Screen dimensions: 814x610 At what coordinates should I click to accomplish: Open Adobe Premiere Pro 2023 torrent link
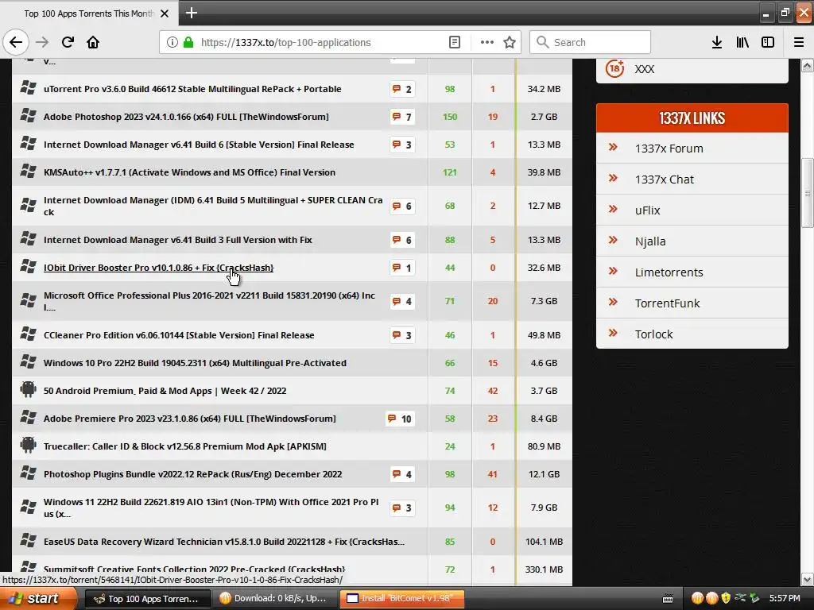tap(189, 419)
